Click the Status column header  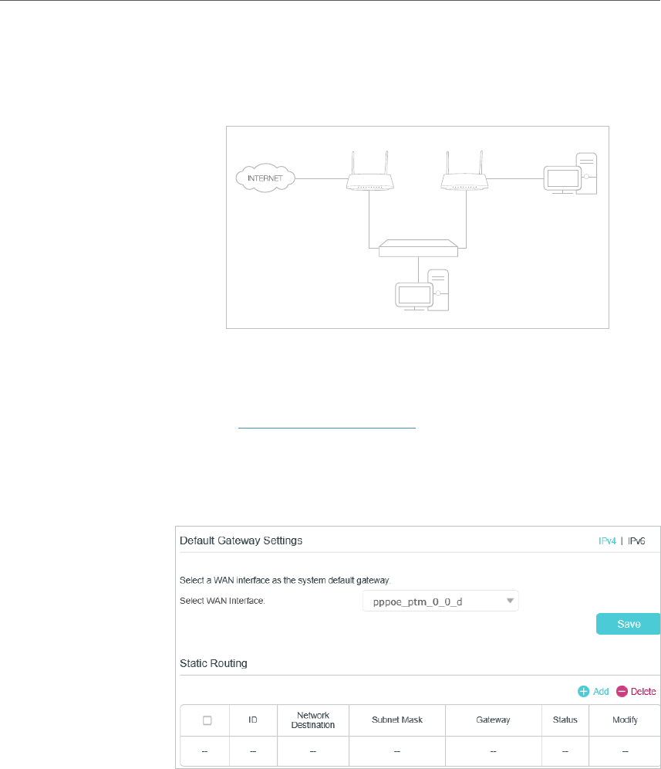click(565, 720)
